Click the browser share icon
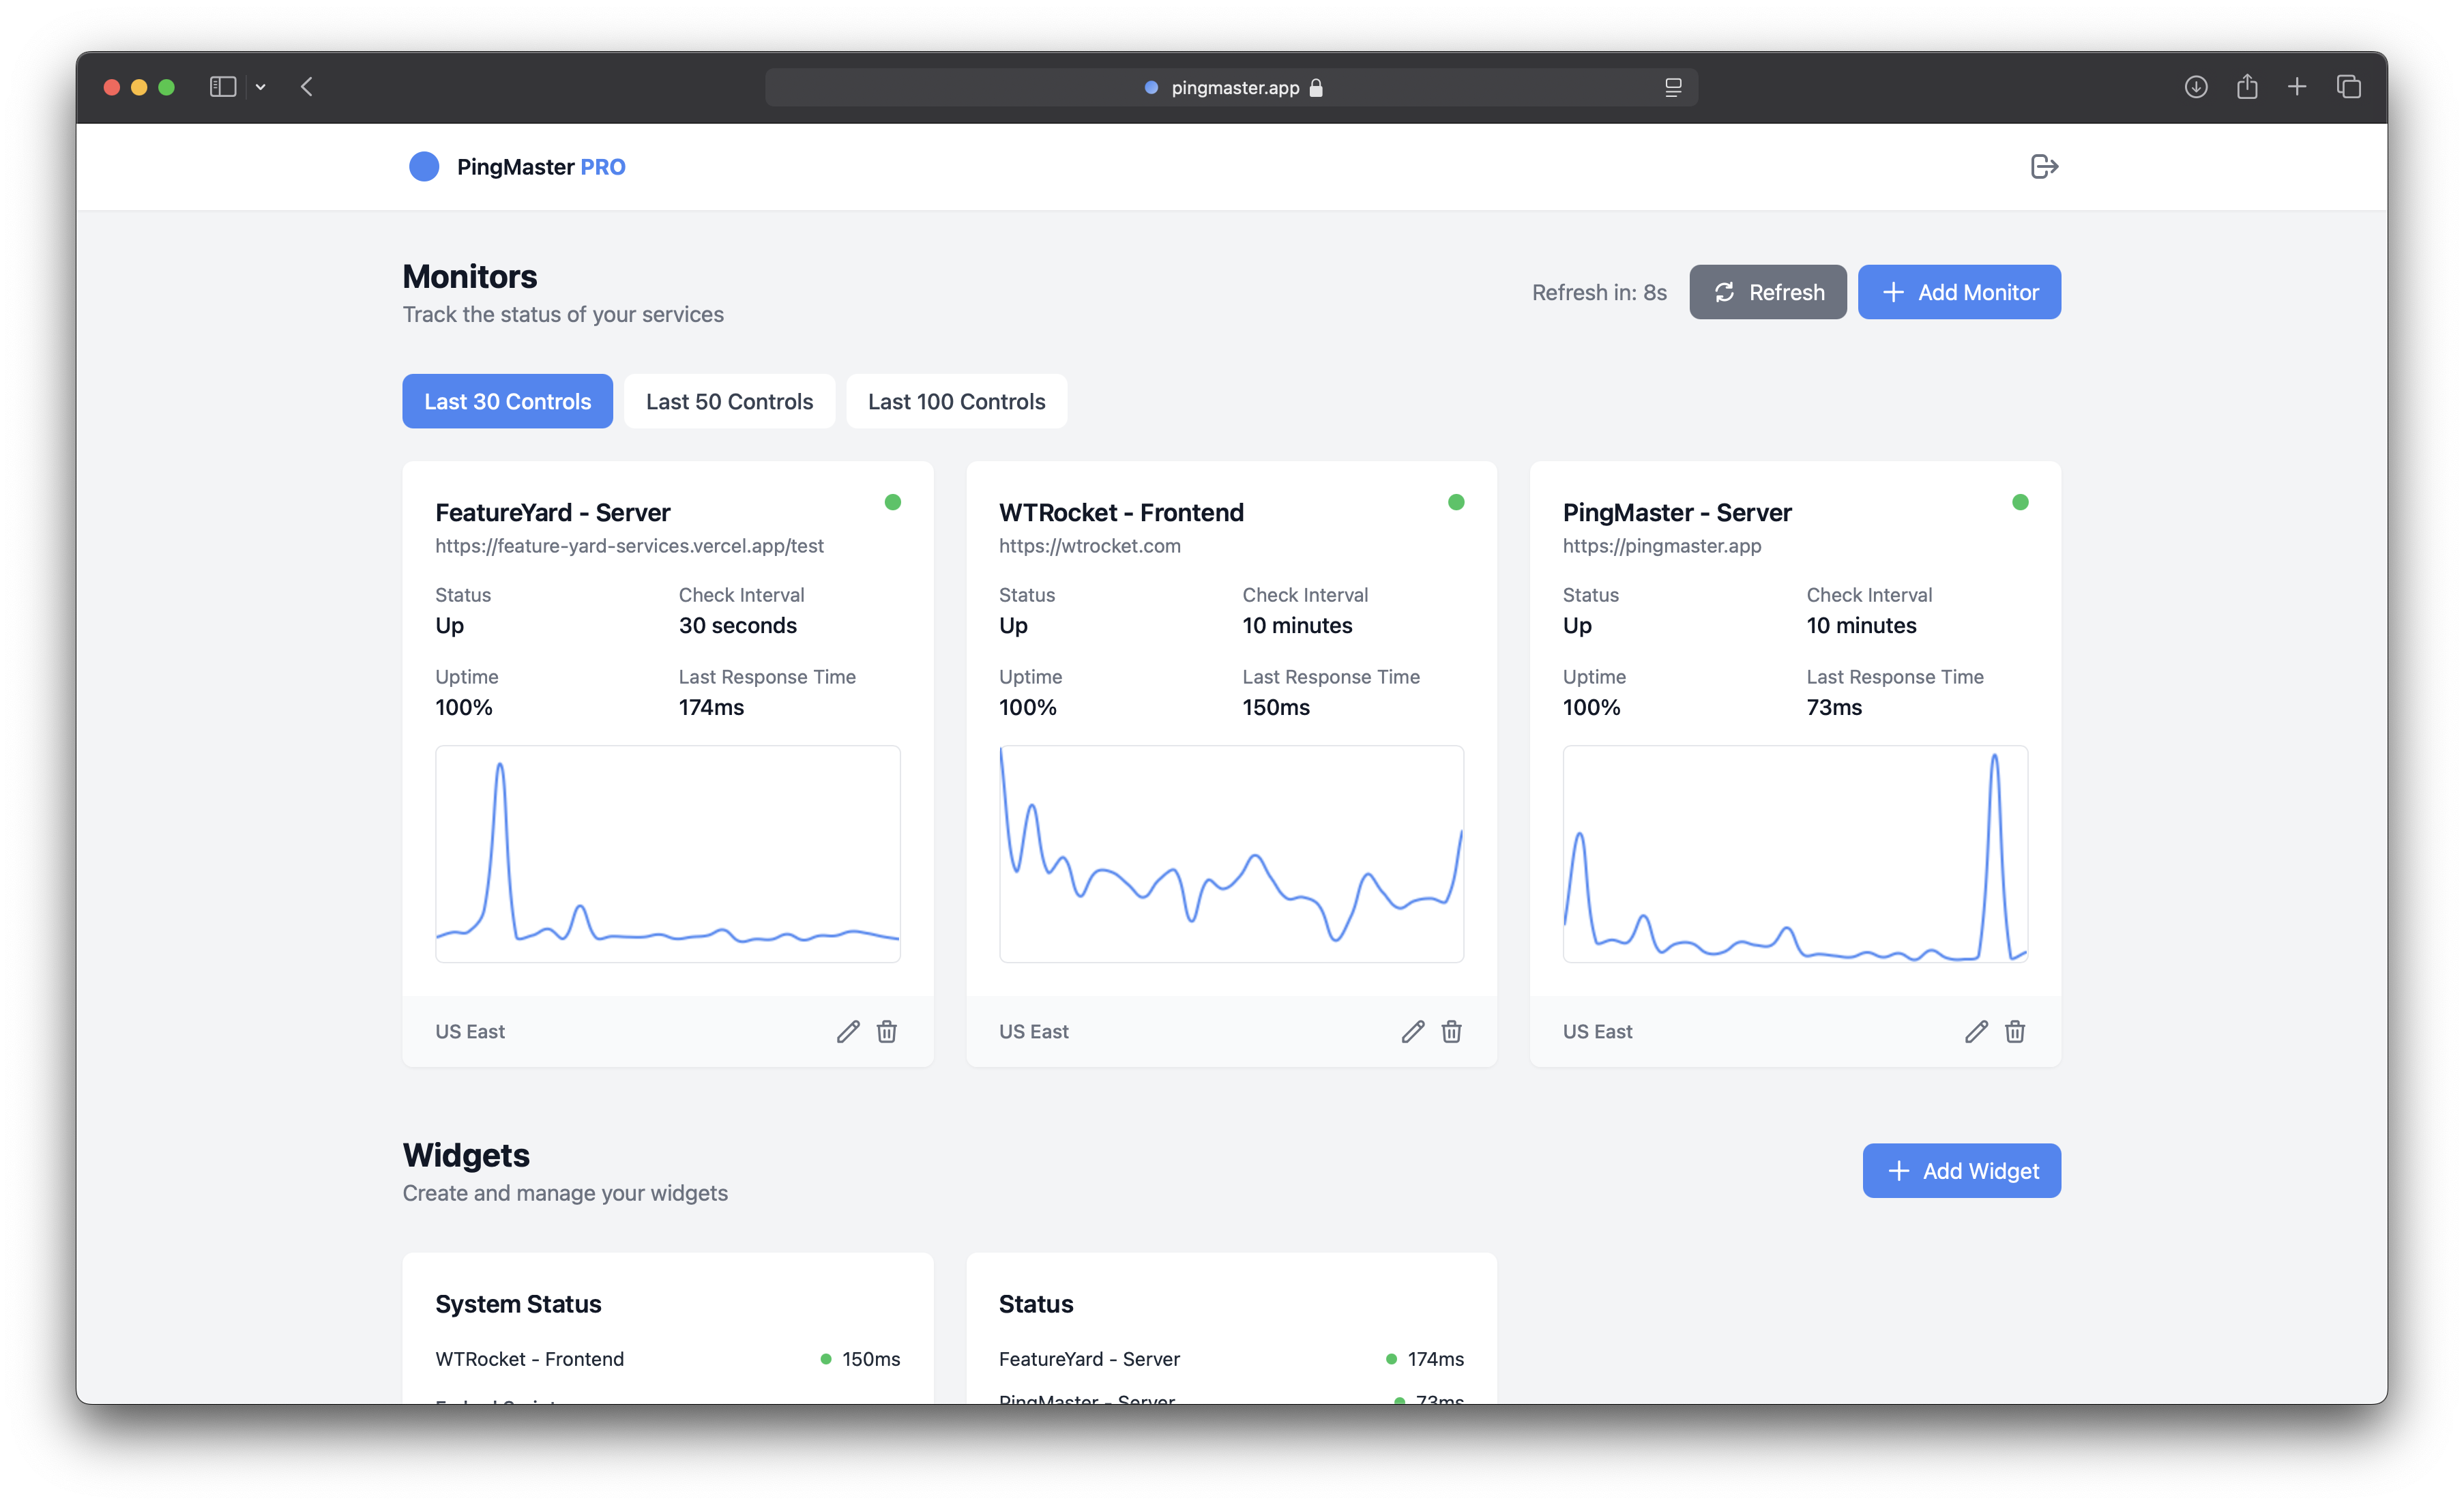Viewport: 2464px width, 1505px height. click(x=2247, y=87)
